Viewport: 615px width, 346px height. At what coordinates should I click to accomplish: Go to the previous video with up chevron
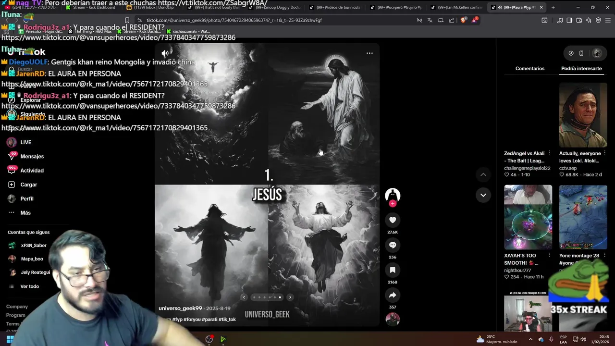tap(483, 174)
